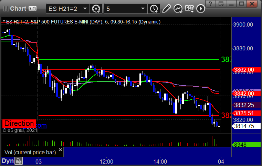Click the window drag handle left of Chart
The height and width of the screenshot is (166, 262).
coord(6,9)
